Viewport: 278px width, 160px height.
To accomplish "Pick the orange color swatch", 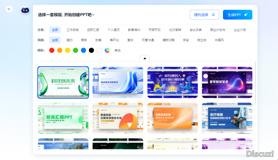I will click(x=60, y=50).
